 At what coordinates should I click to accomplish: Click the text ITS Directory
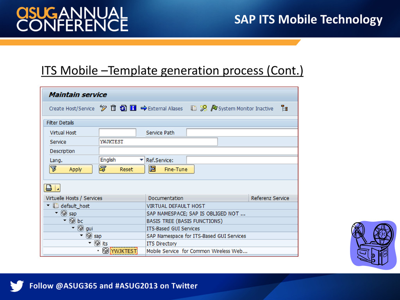point(161,244)
